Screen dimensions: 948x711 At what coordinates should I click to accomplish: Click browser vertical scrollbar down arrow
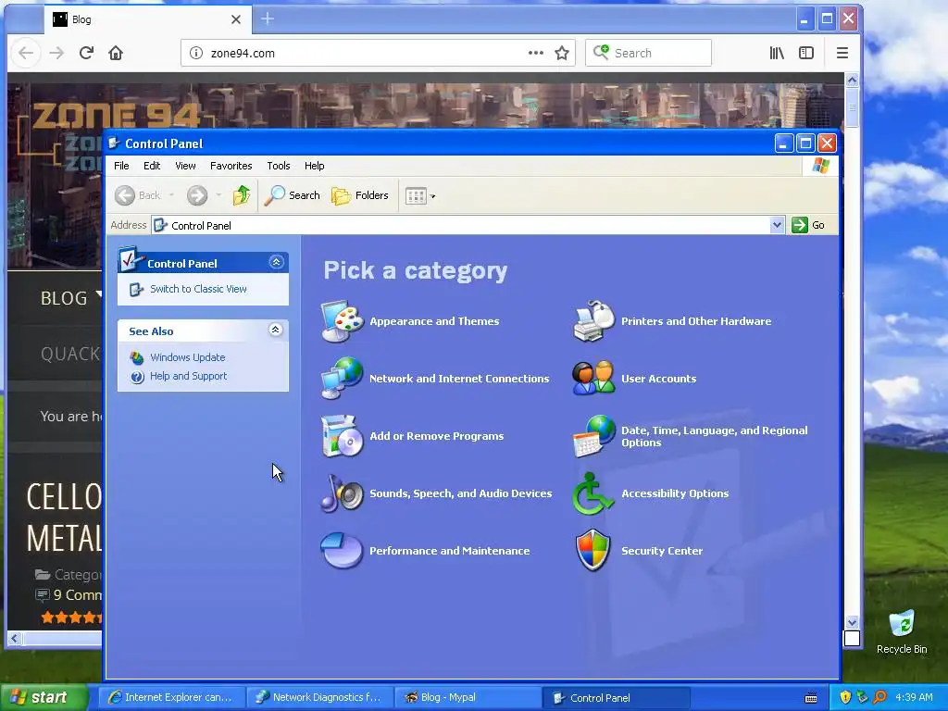click(x=852, y=622)
